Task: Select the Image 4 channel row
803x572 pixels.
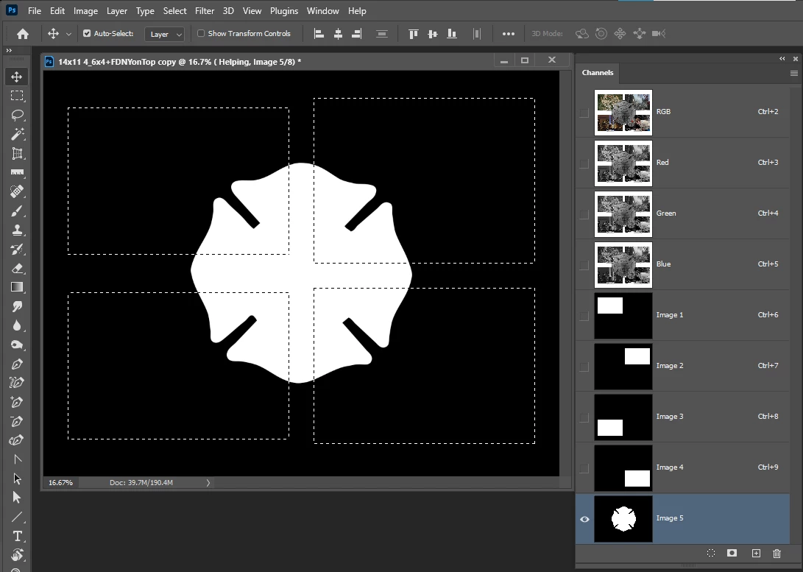Action: coord(682,468)
